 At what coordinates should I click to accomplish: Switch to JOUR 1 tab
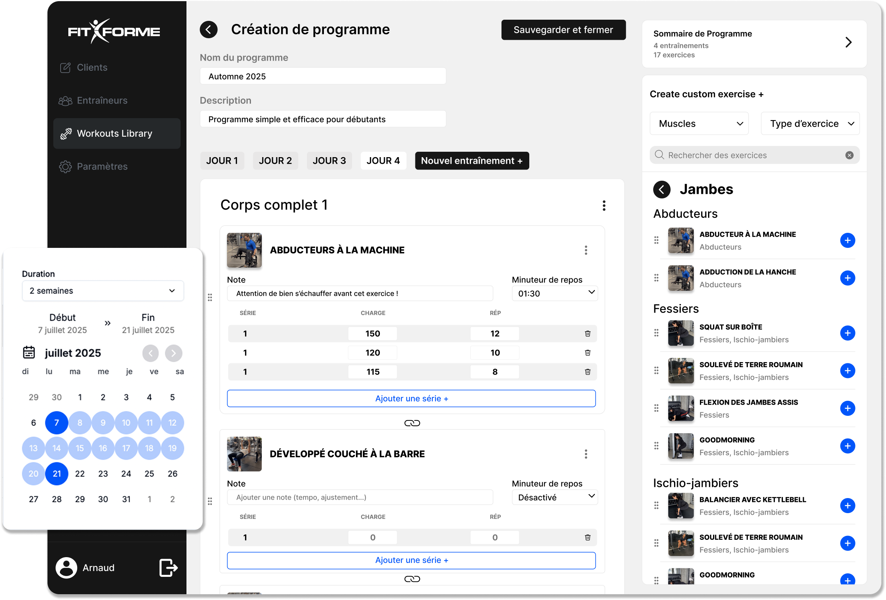(222, 161)
